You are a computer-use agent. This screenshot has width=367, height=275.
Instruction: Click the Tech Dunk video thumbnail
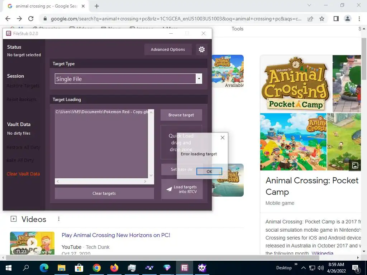[32, 243]
